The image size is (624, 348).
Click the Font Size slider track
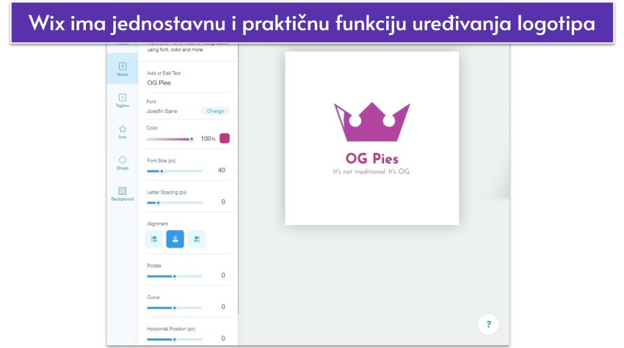tap(175, 171)
